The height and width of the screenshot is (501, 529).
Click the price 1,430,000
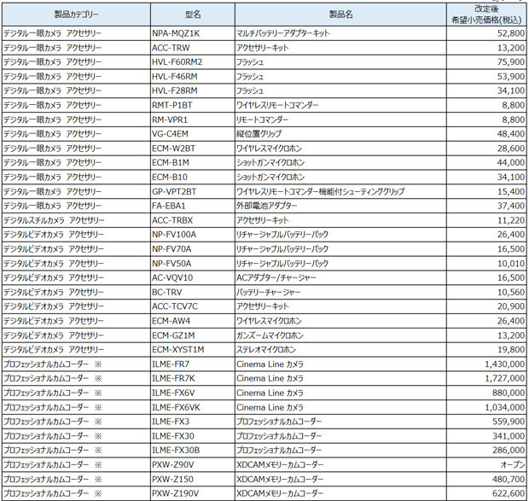pyautogui.click(x=505, y=364)
